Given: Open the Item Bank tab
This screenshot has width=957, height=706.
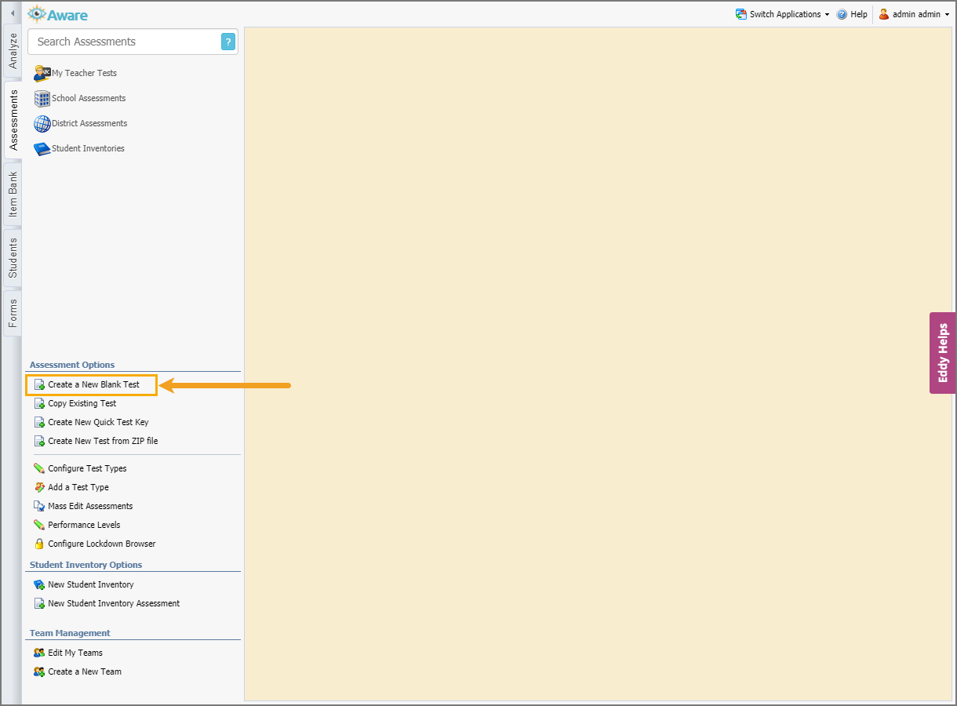Looking at the screenshot, I should (x=13, y=195).
